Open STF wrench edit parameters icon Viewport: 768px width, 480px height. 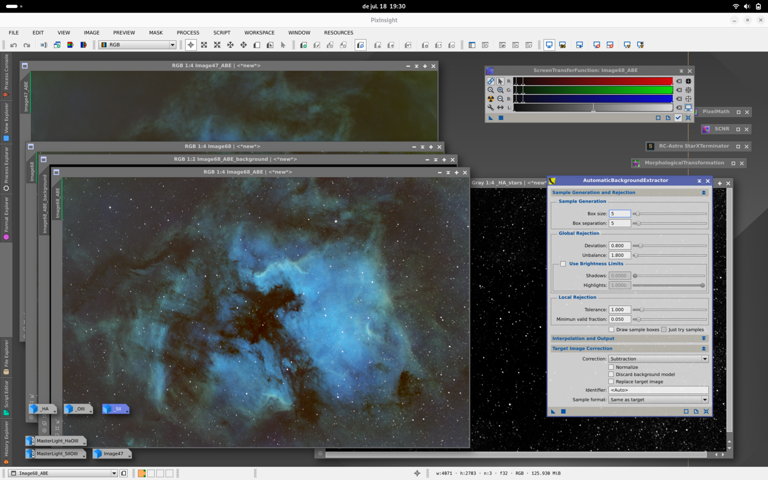pyautogui.click(x=490, y=107)
